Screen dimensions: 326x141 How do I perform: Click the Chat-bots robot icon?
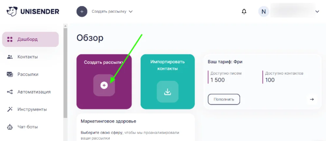tap(10, 127)
